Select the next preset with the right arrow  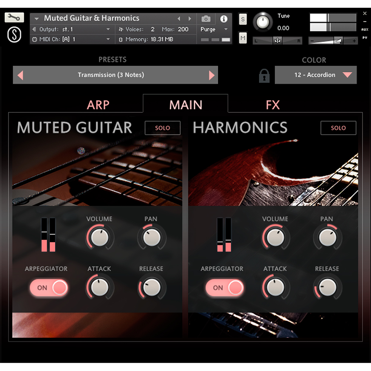(212, 75)
